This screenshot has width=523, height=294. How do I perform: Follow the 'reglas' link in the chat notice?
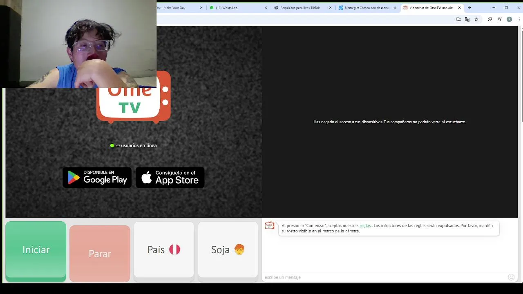(x=365, y=225)
